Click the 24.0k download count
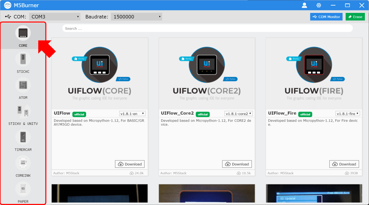This screenshot has height=205, width=369. (x=137, y=173)
